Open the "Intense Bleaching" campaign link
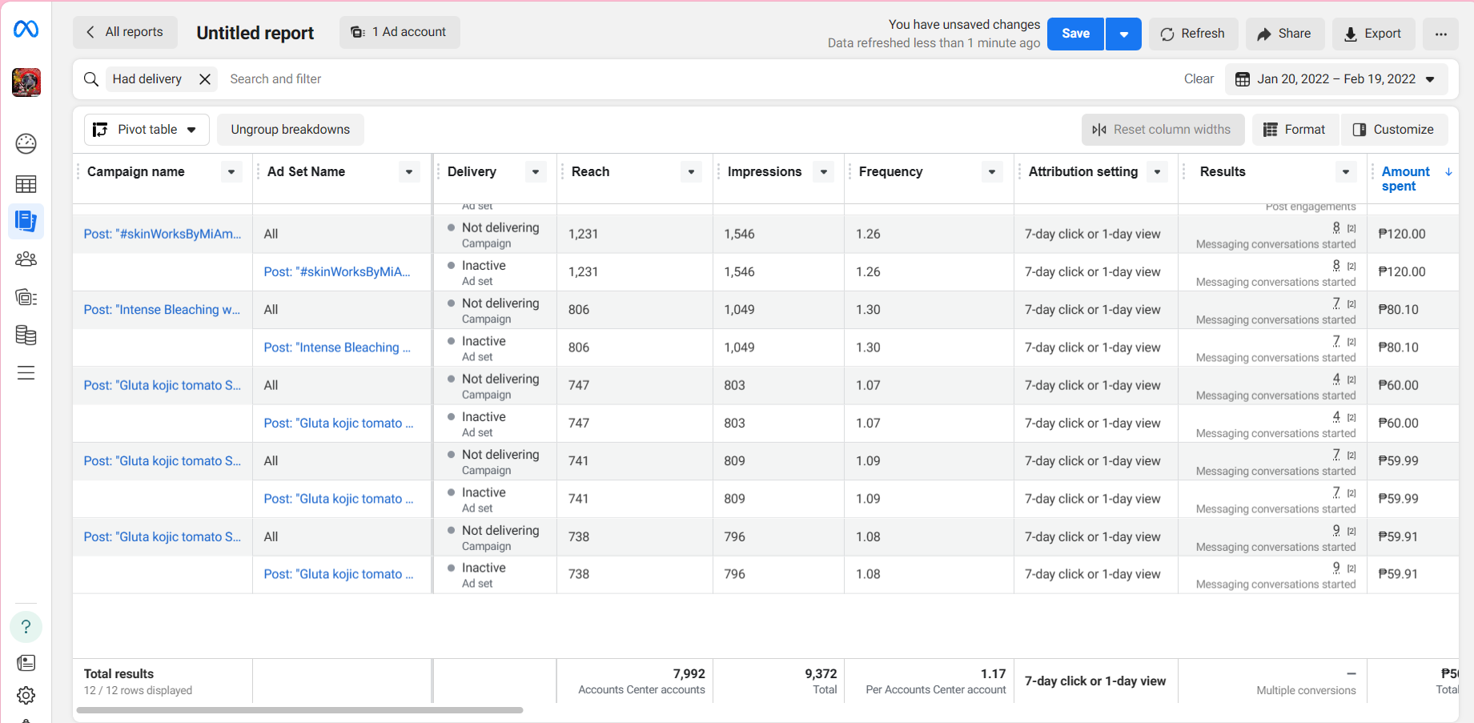Image resolution: width=1474 pixels, height=723 pixels. tap(162, 310)
